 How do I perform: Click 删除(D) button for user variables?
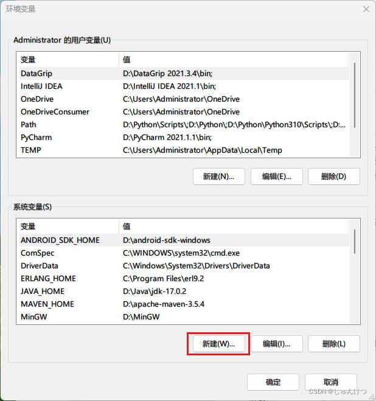334,176
